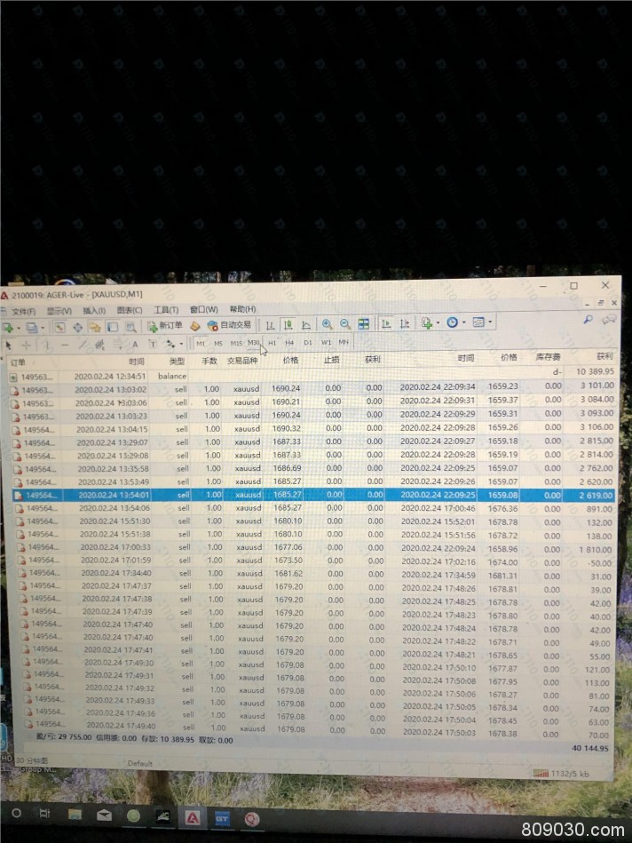The image size is (632, 843).
Task: Click the templates icon
Action: (x=478, y=322)
